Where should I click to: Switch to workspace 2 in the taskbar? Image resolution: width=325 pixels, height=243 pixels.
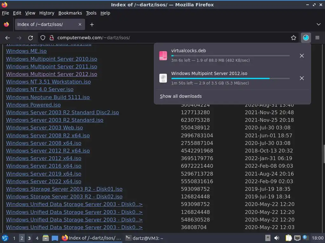pos(22,238)
